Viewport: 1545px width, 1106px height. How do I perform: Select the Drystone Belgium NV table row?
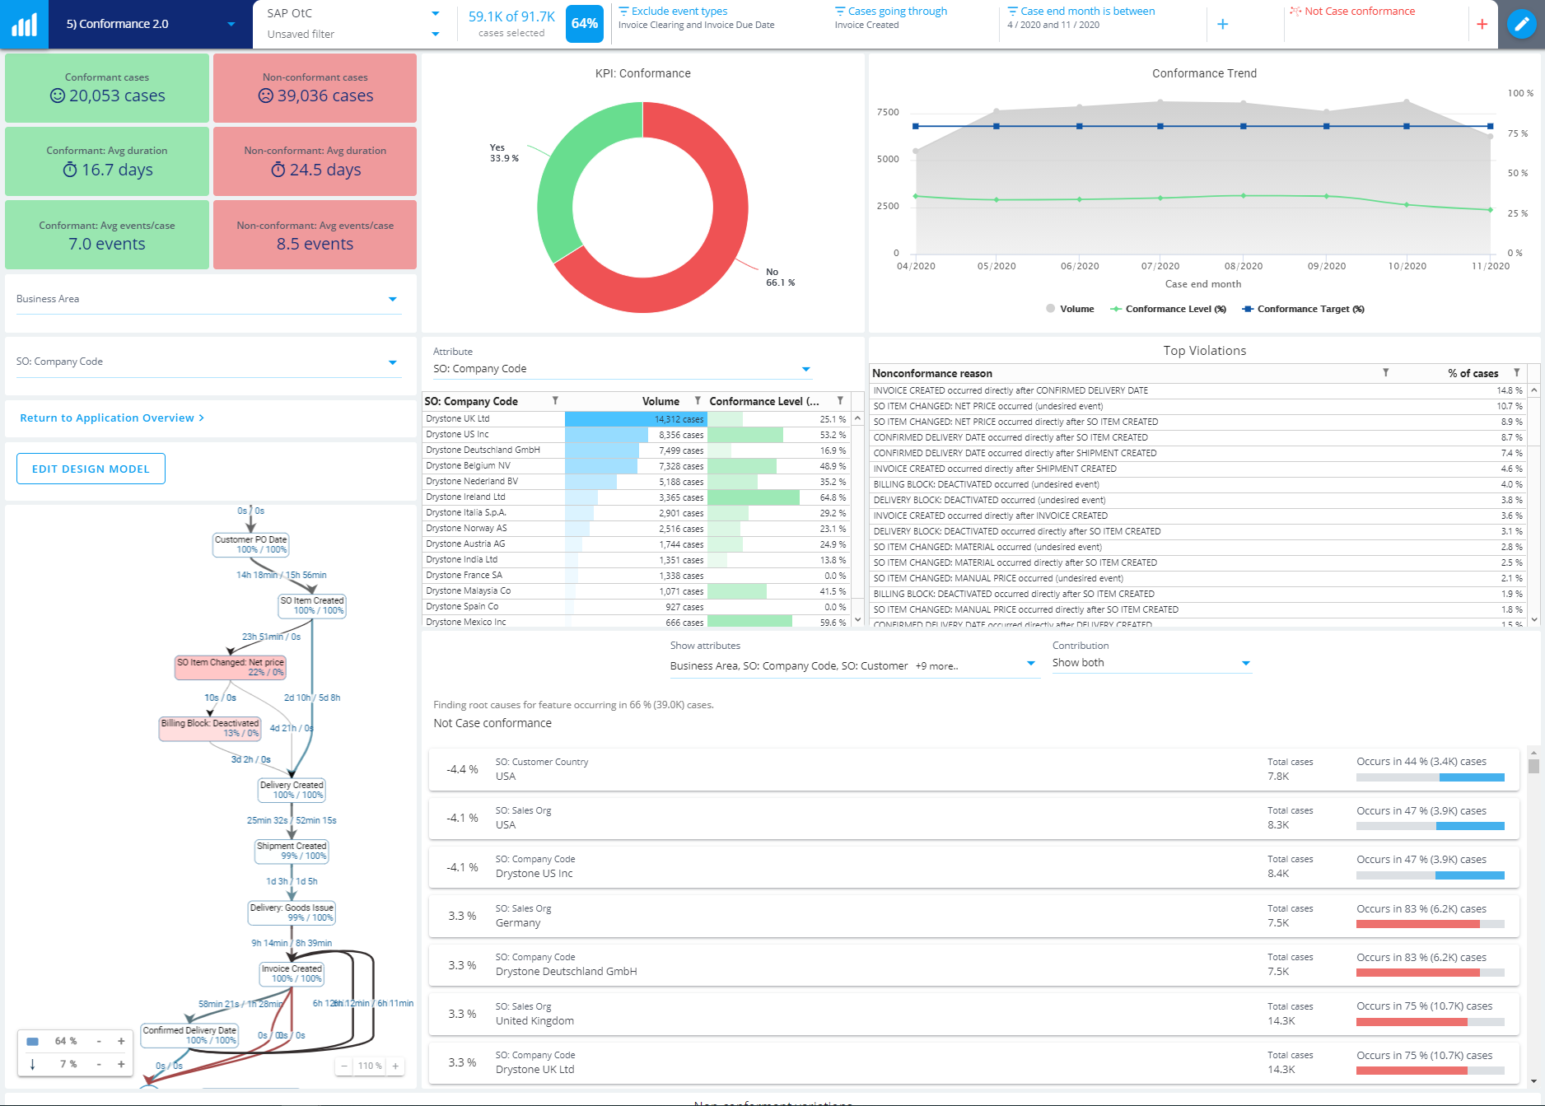tap(636, 466)
